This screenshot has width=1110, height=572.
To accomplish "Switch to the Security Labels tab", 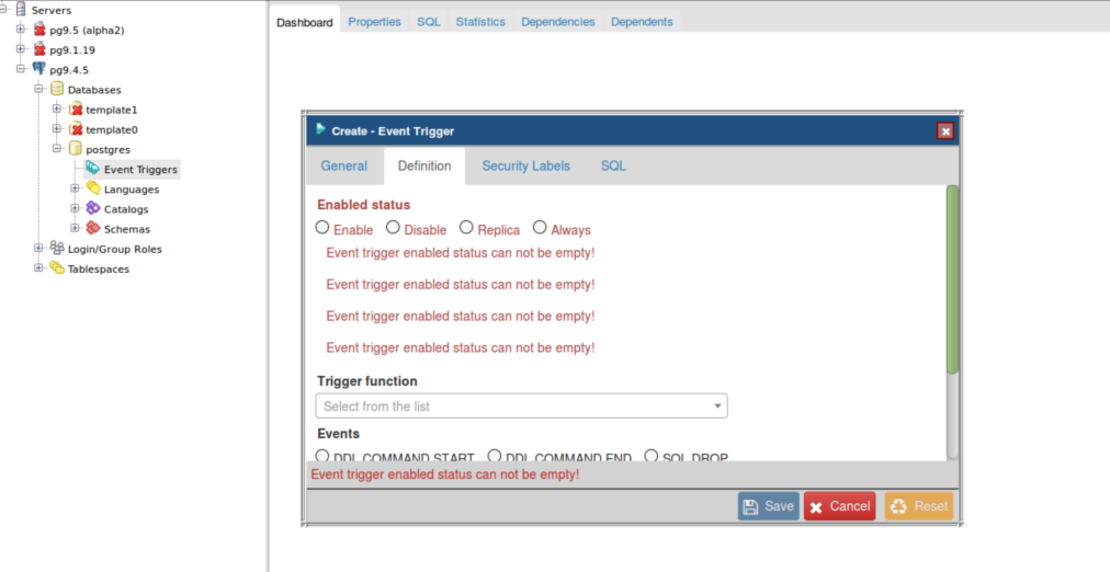I will coord(525,166).
